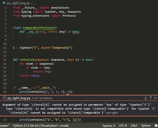Screen dimensions: 158x128
Task: Change UTF-8 file encoding
Action: 123,126
